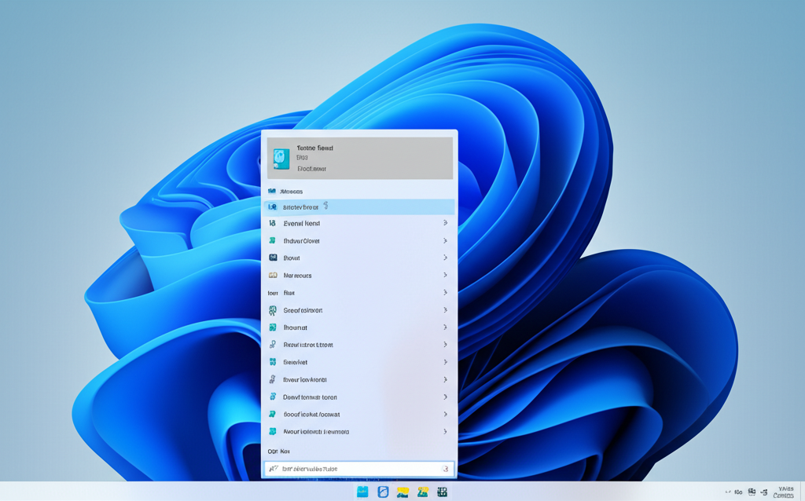Click the dark blue icon beside Bovurt
Image resolution: width=805 pixels, height=501 pixels.
coord(273,258)
